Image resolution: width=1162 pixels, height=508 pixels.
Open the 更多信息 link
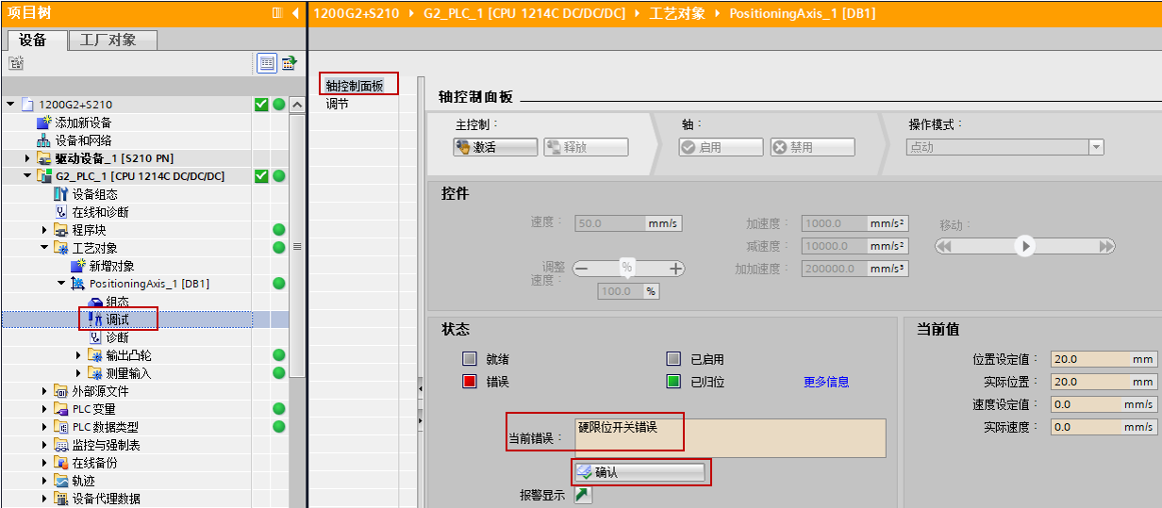pos(826,382)
